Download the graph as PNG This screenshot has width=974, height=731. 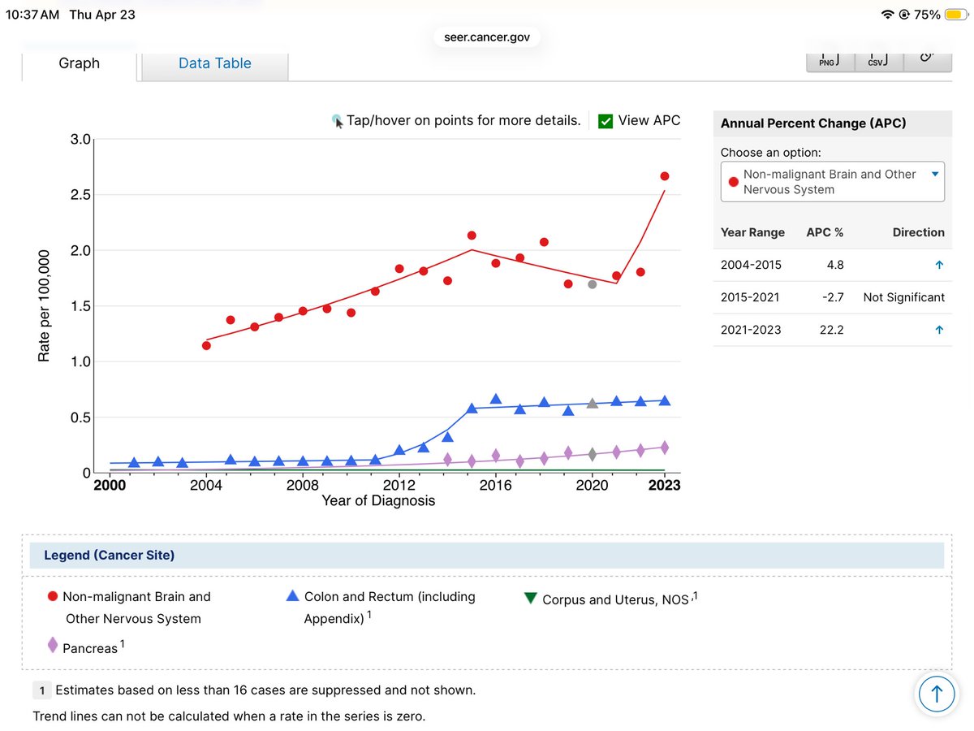pos(829,61)
